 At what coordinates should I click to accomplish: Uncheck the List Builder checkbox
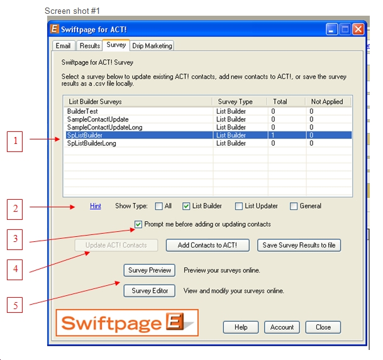(186, 206)
